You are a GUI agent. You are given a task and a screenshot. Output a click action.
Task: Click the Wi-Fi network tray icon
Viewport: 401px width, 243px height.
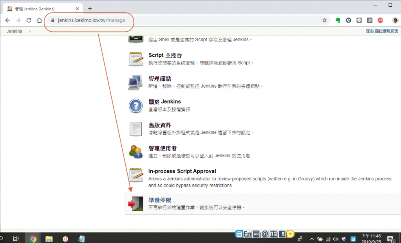[x=328, y=239]
